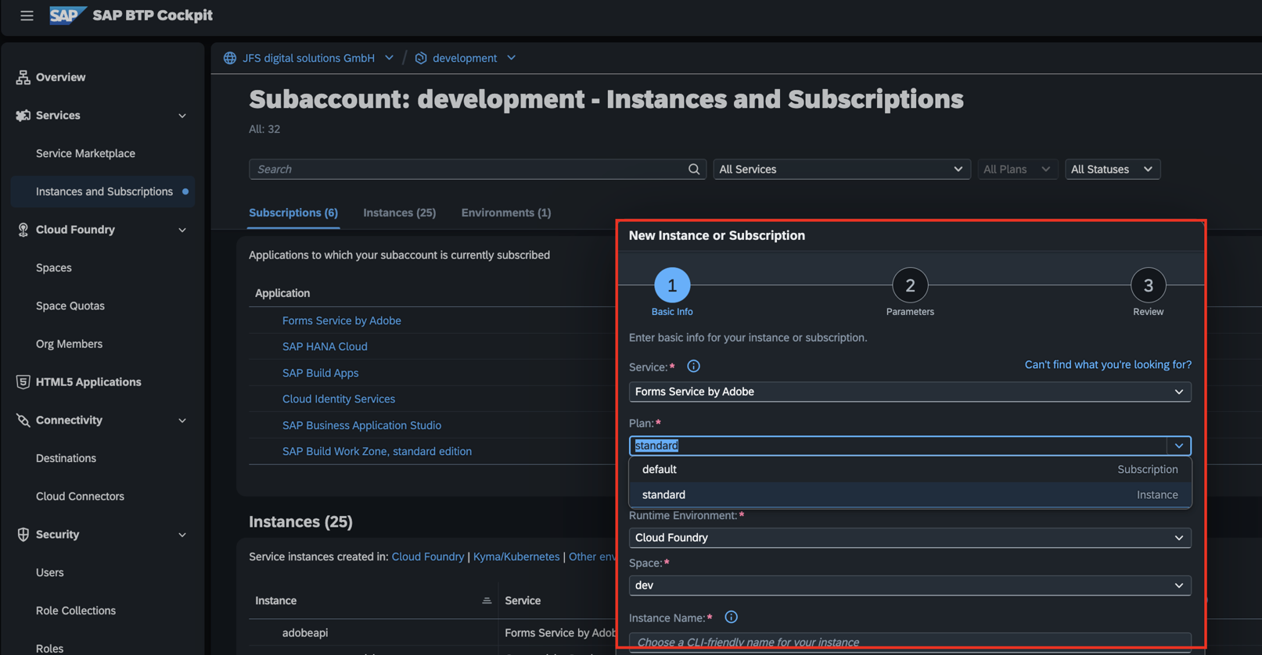1262x655 pixels.
Task: Select the default Subscription plan option
Action: 909,470
